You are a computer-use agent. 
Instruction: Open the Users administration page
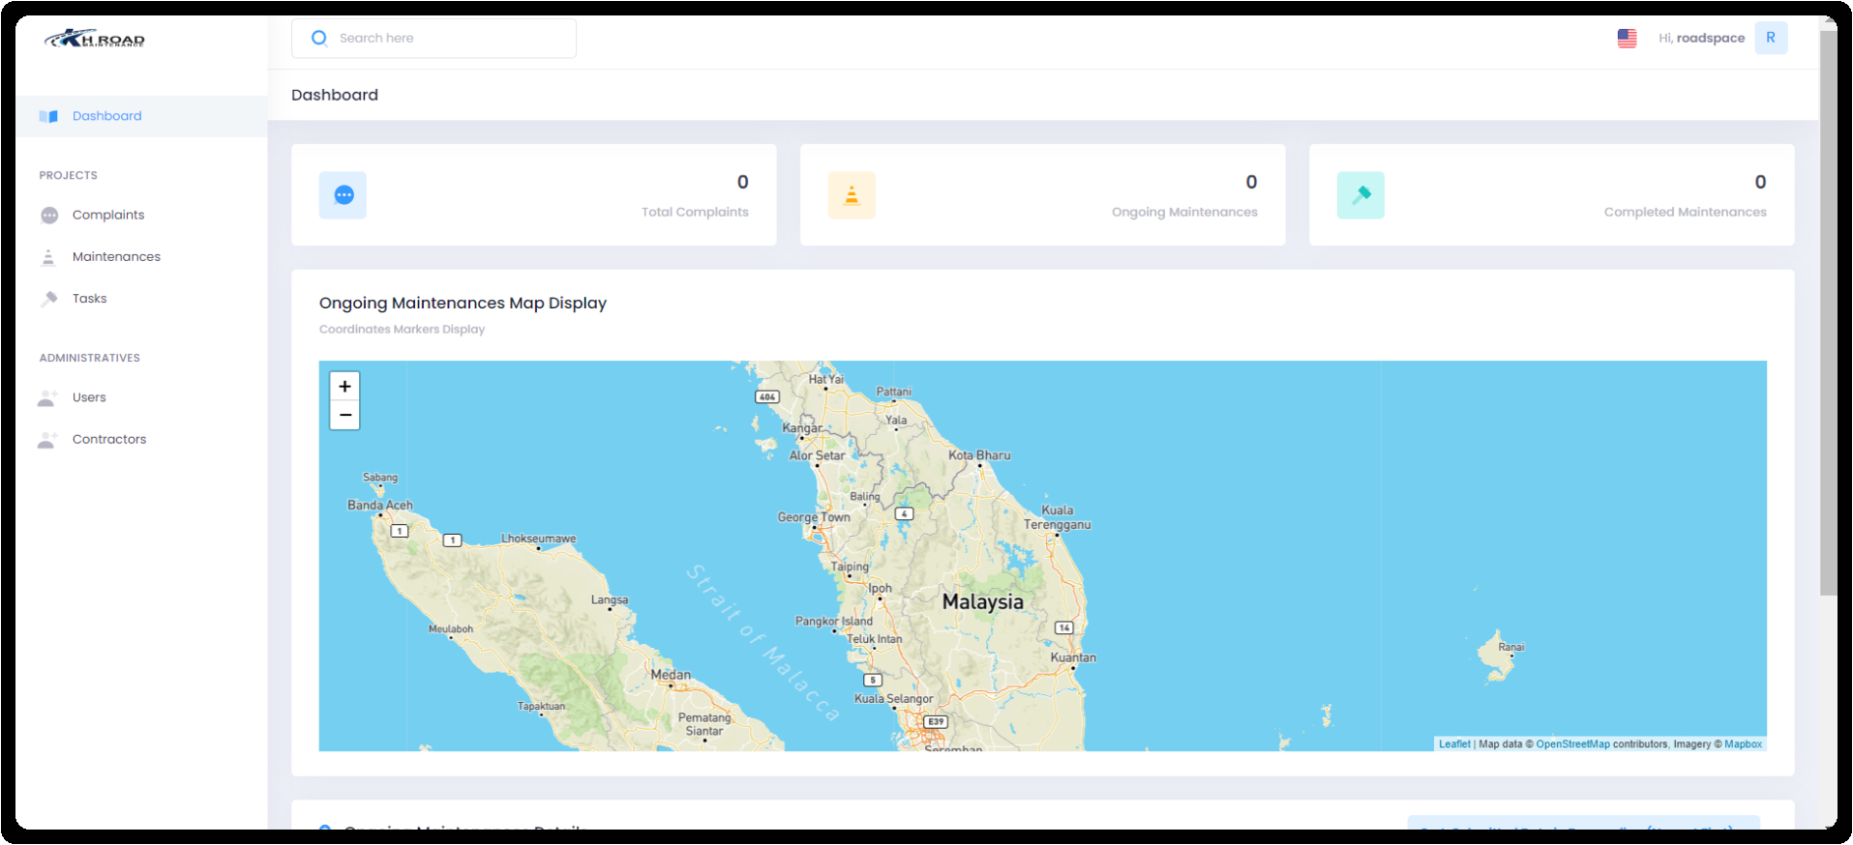click(89, 397)
